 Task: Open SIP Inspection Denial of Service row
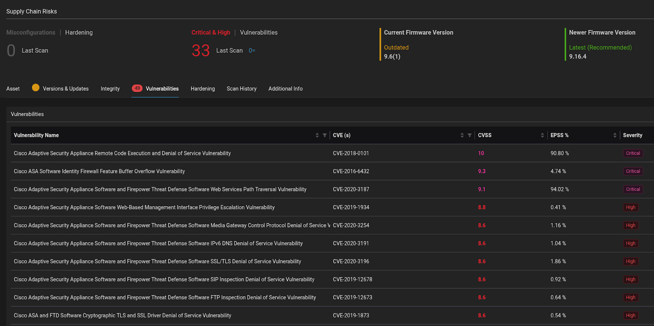pyautogui.click(x=164, y=279)
